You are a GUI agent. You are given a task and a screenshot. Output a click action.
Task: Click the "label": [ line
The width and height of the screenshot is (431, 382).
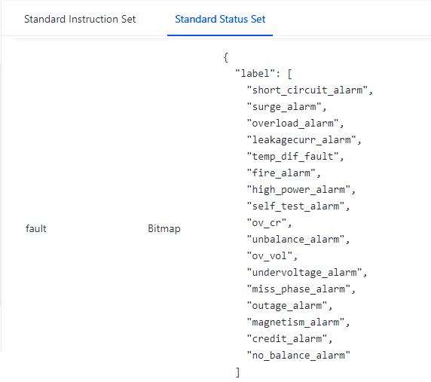tap(263, 74)
